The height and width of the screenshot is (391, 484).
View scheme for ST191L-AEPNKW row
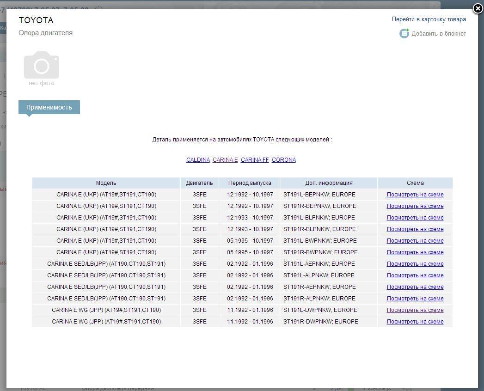415,264
